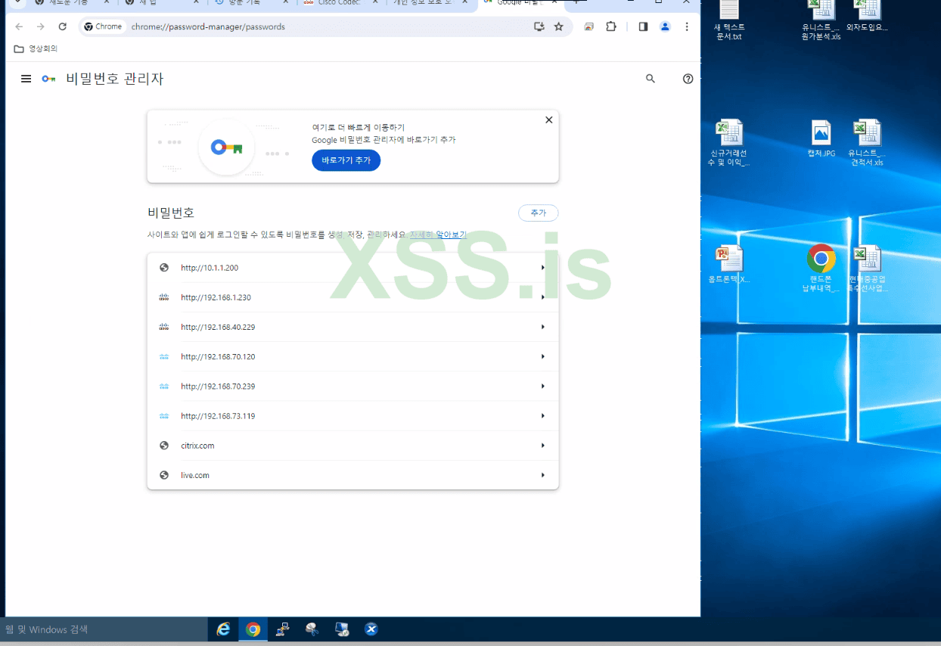Click the Chrome site info chip
941x646 pixels.
pos(103,26)
